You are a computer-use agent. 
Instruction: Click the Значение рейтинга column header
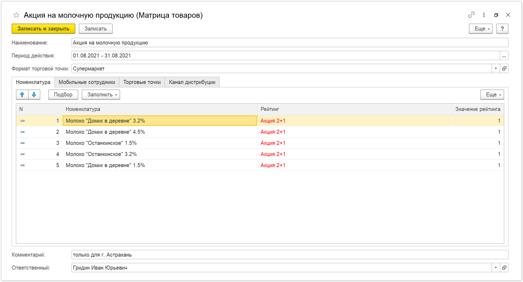coord(478,109)
